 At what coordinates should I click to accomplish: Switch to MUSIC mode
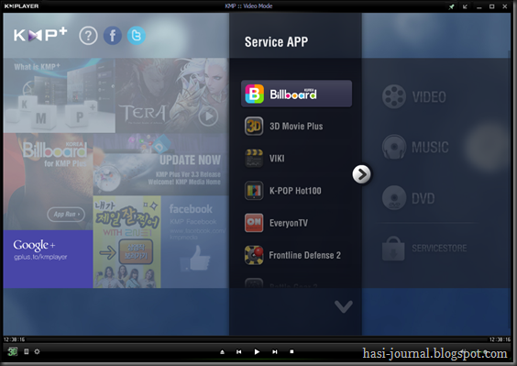415,147
